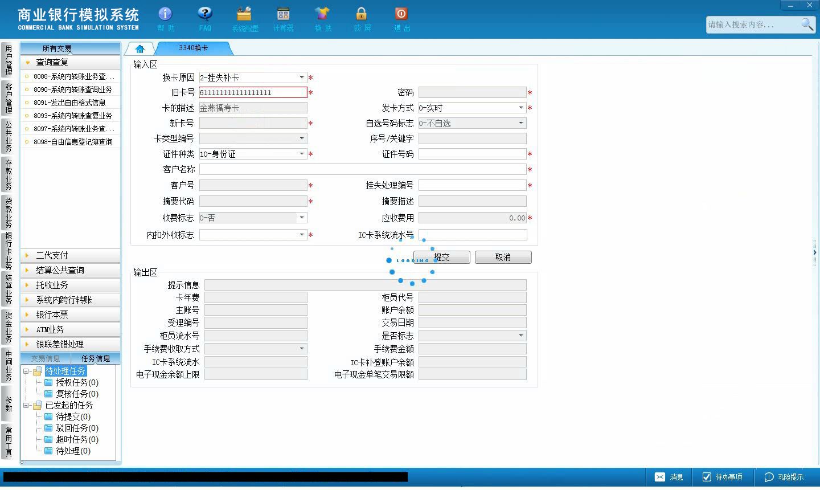The width and height of the screenshot is (820, 490).
Task: Open the 换卡原因 dropdown
Action: point(302,77)
